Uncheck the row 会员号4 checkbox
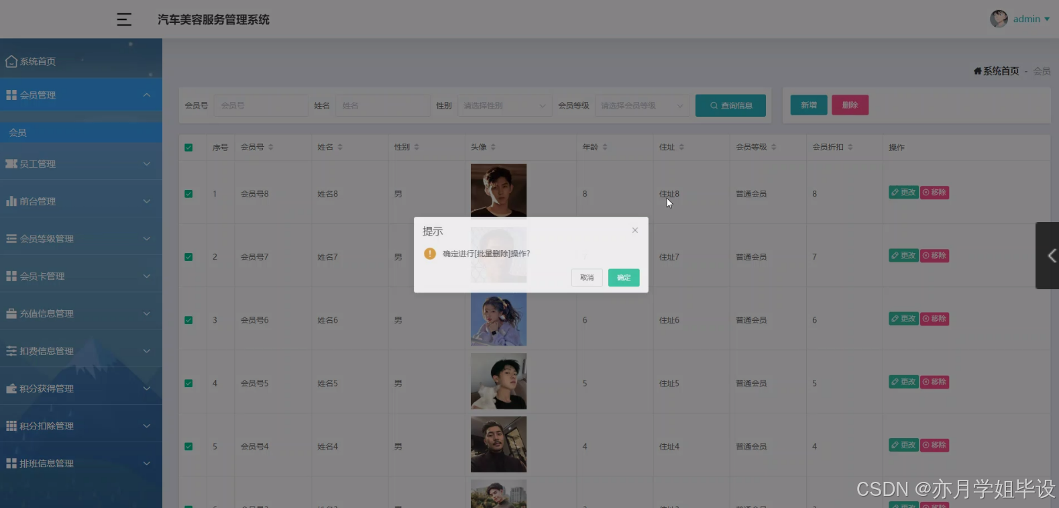1059x508 pixels. point(188,446)
